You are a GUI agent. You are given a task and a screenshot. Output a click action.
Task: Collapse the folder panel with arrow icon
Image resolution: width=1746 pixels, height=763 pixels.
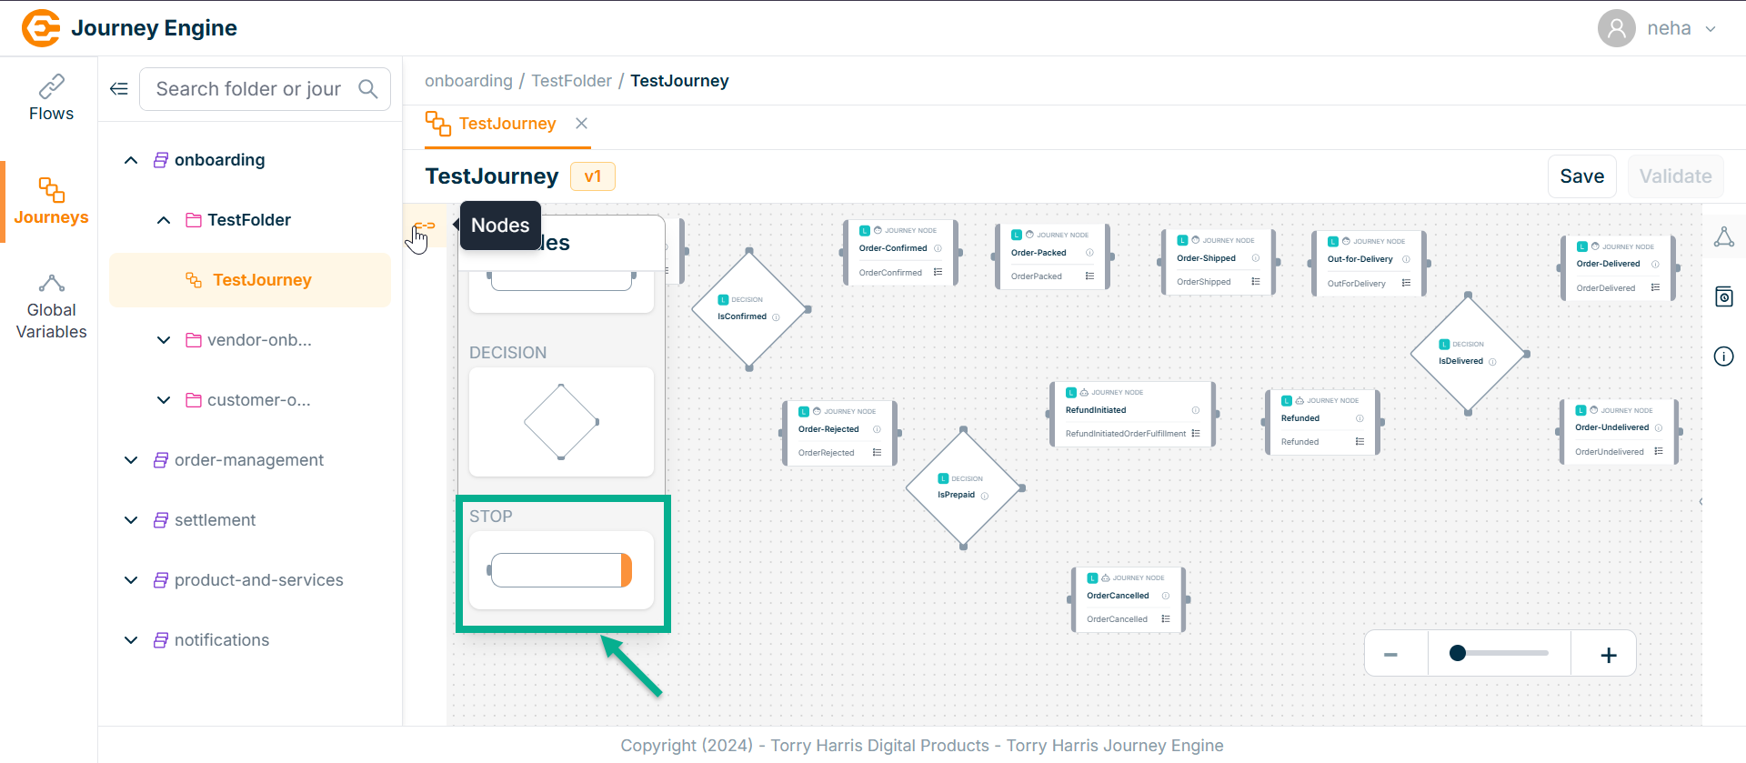[x=119, y=89]
